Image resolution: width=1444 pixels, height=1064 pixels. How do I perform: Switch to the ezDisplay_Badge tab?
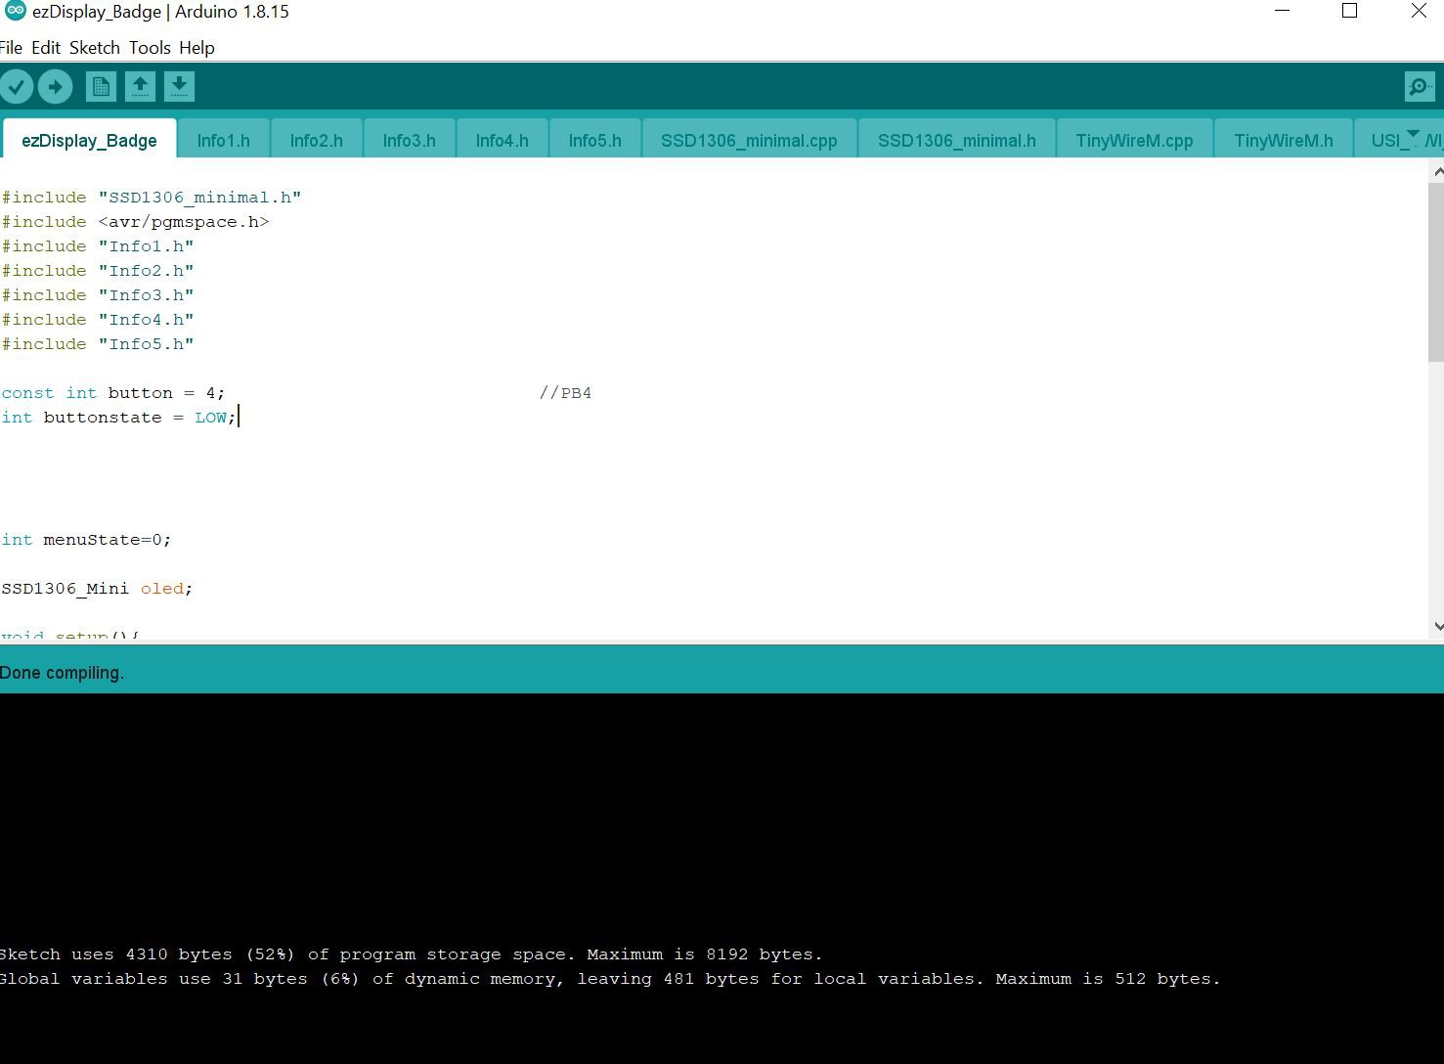point(89,140)
